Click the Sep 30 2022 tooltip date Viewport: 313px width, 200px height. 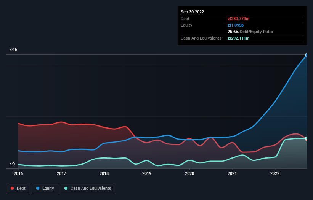tap(192, 12)
